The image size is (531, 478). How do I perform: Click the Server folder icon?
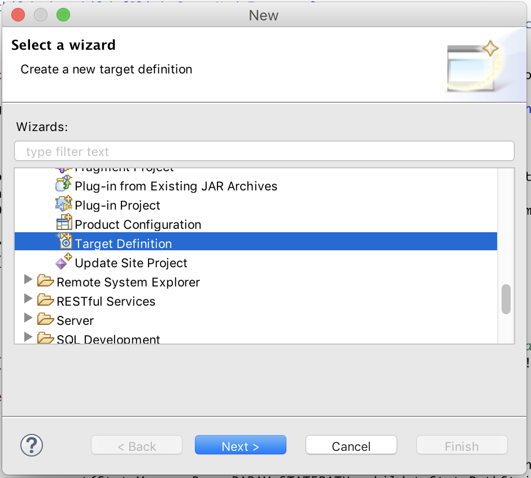click(x=45, y=320)
